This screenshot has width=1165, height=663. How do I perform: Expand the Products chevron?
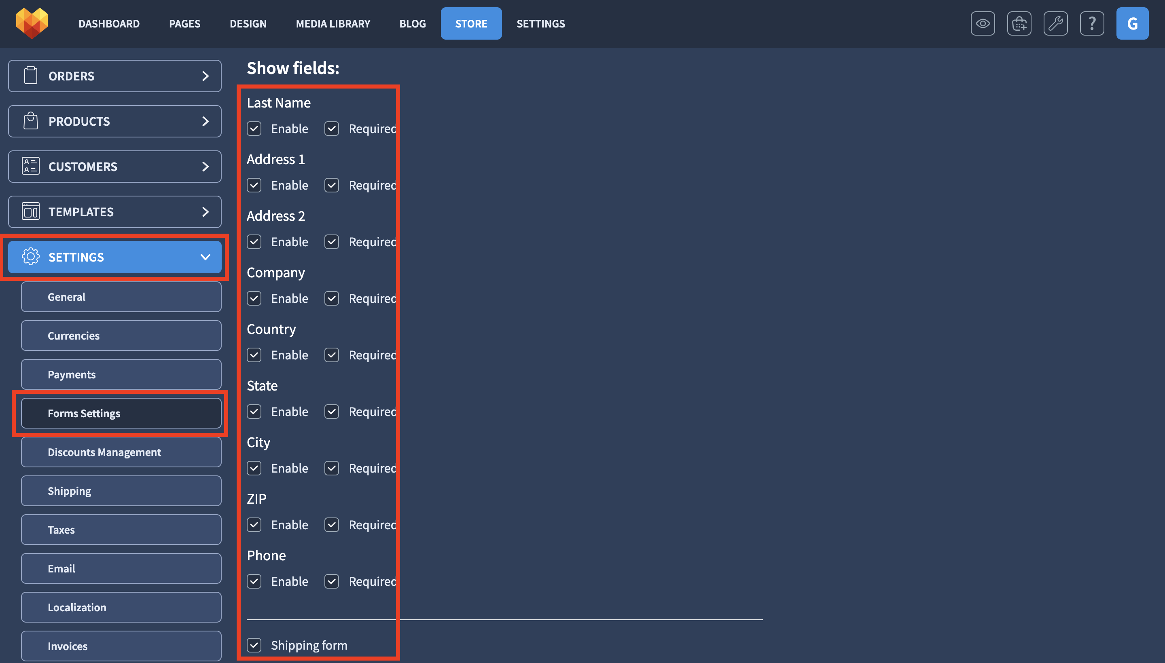coord(205,121)
